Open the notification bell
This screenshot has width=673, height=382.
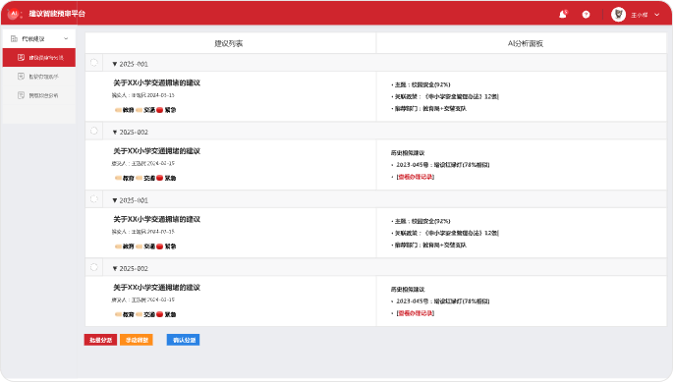[x=563, y=14]
